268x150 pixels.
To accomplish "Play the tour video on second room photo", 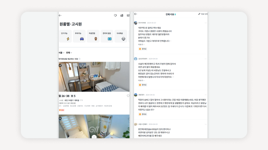I will coord(60,118).
